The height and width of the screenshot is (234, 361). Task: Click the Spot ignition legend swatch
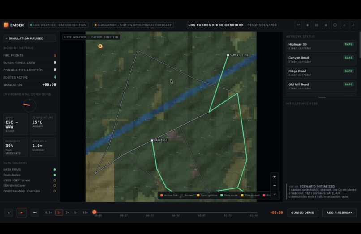click(198, 196)
